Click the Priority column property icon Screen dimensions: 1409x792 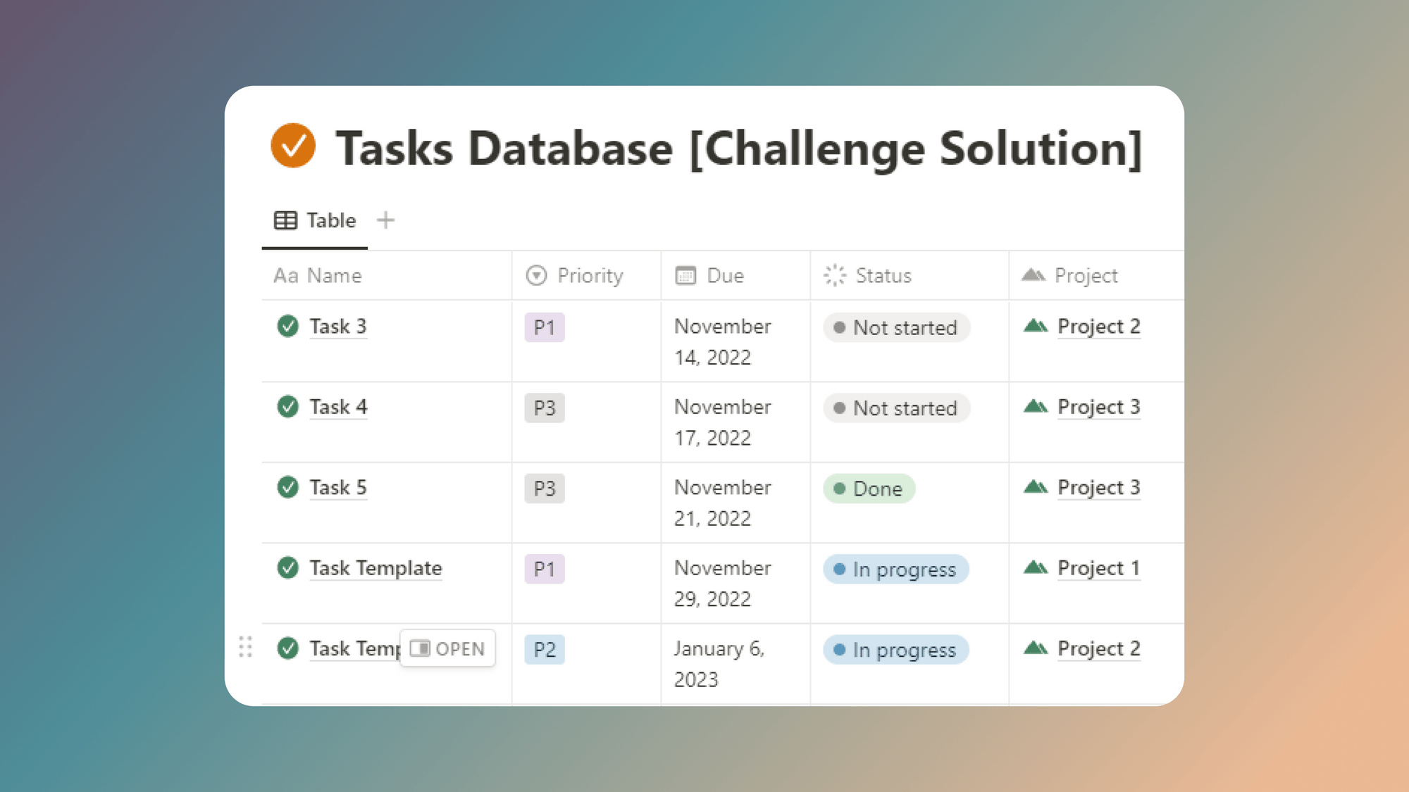(535, 275)
